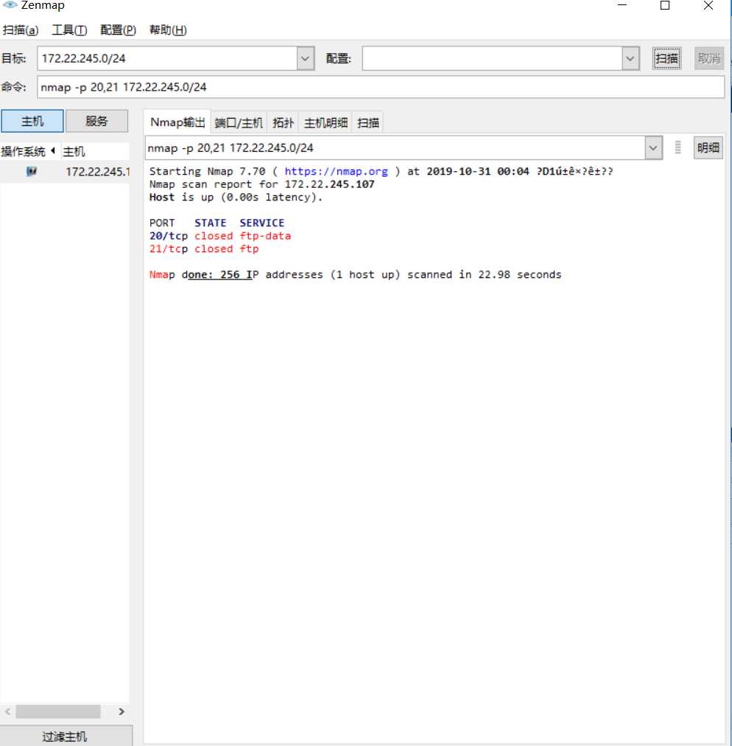Screen dimensions: 732x746
Task: Expand the scan output selector dropdown arrow
Action: point(654,148)
